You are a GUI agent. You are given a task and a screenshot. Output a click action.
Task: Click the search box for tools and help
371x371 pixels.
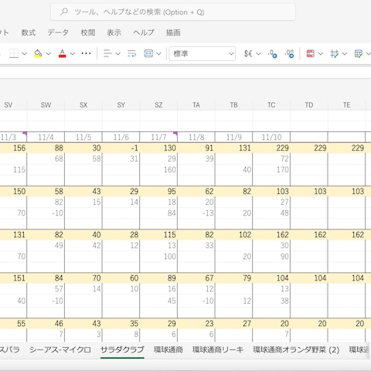(173, 12)
